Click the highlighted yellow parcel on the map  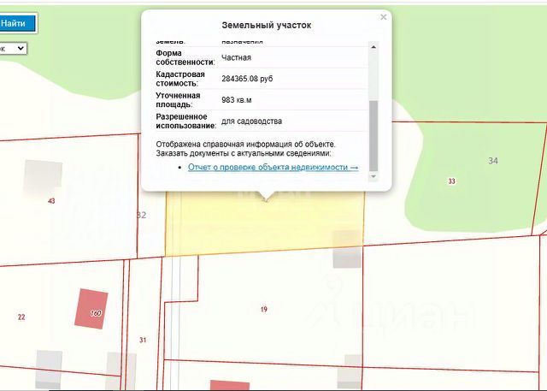pyautogui.click(x=265, y=223)
